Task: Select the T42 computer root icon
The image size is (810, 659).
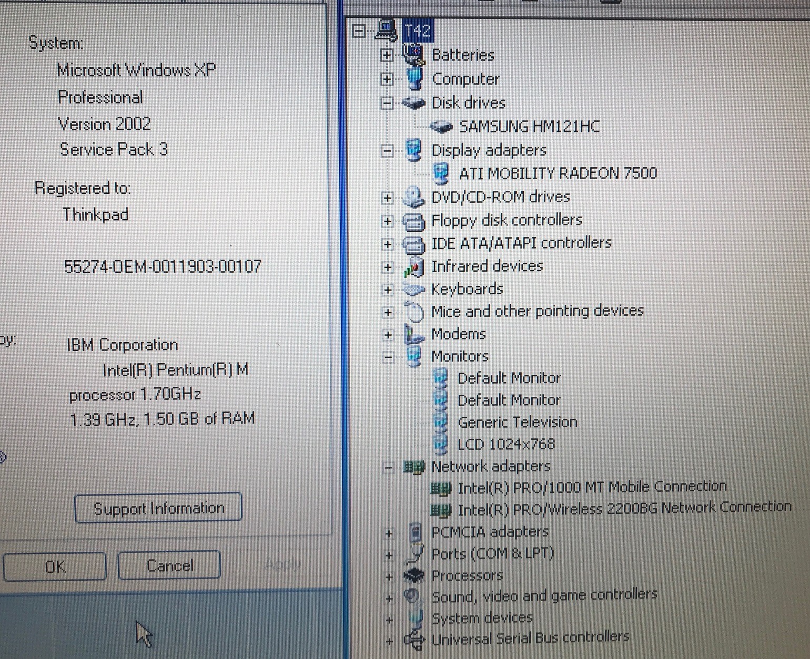Action: point(387,30)
